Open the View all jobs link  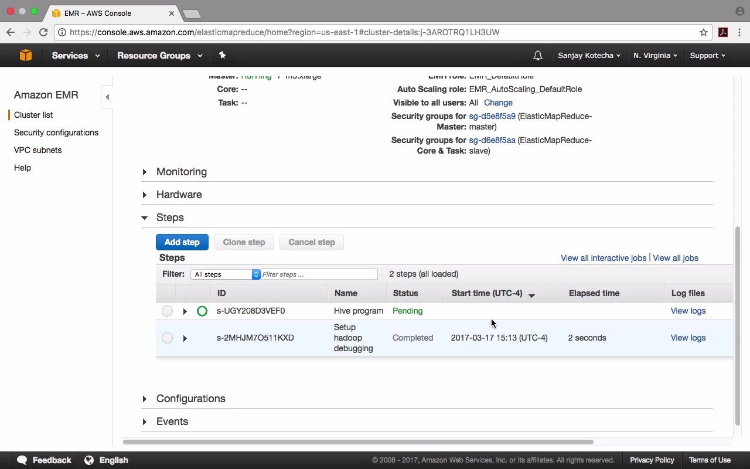(x=676, y=258)
